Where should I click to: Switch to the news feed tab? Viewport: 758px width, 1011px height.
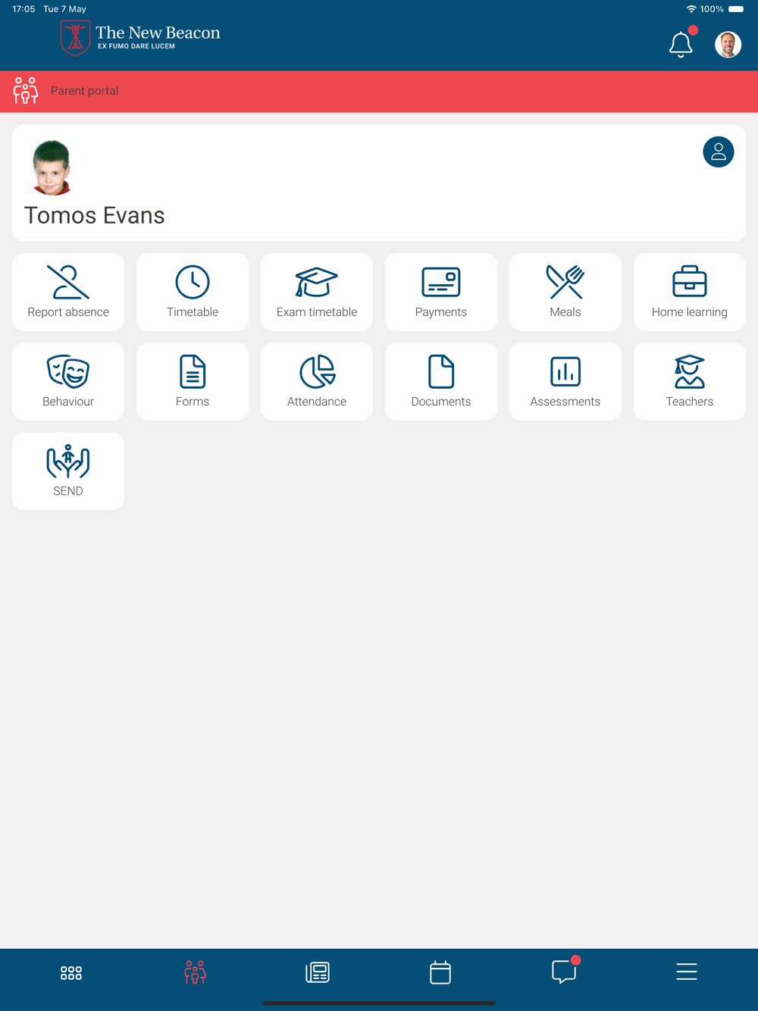coord(318,972)
